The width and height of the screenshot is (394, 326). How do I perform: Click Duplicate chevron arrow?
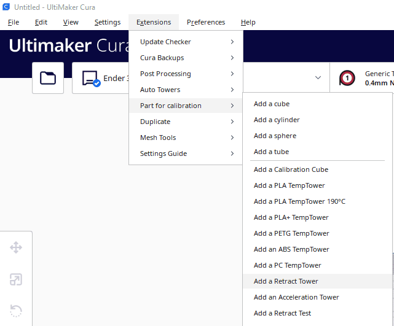[x=232, y=122]
